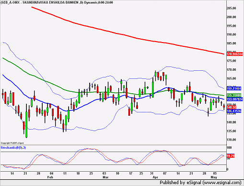Screen dimensions: 244x186
Task: Click the 200.00 price axis label
Action: coord(232,17)
